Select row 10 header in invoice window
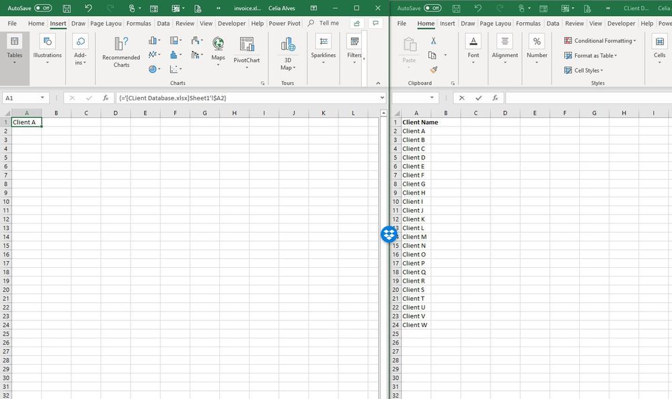The width and height of the screenshot is (672, 399). coord(6,201)
